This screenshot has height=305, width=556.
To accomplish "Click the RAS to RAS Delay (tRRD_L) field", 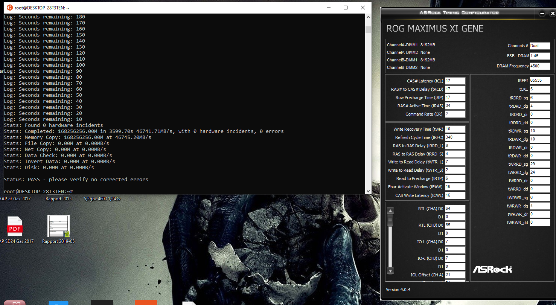I will (455, 146).
